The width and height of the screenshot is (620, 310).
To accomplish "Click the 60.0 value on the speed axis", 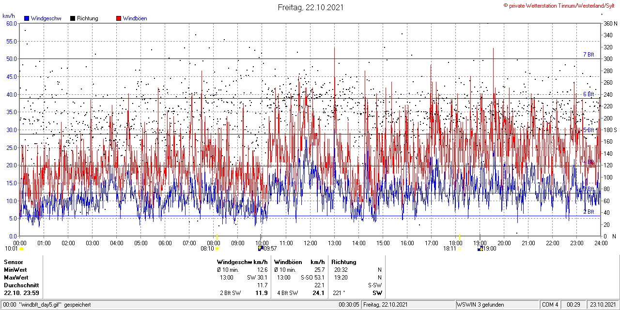I will pos(12,23).
